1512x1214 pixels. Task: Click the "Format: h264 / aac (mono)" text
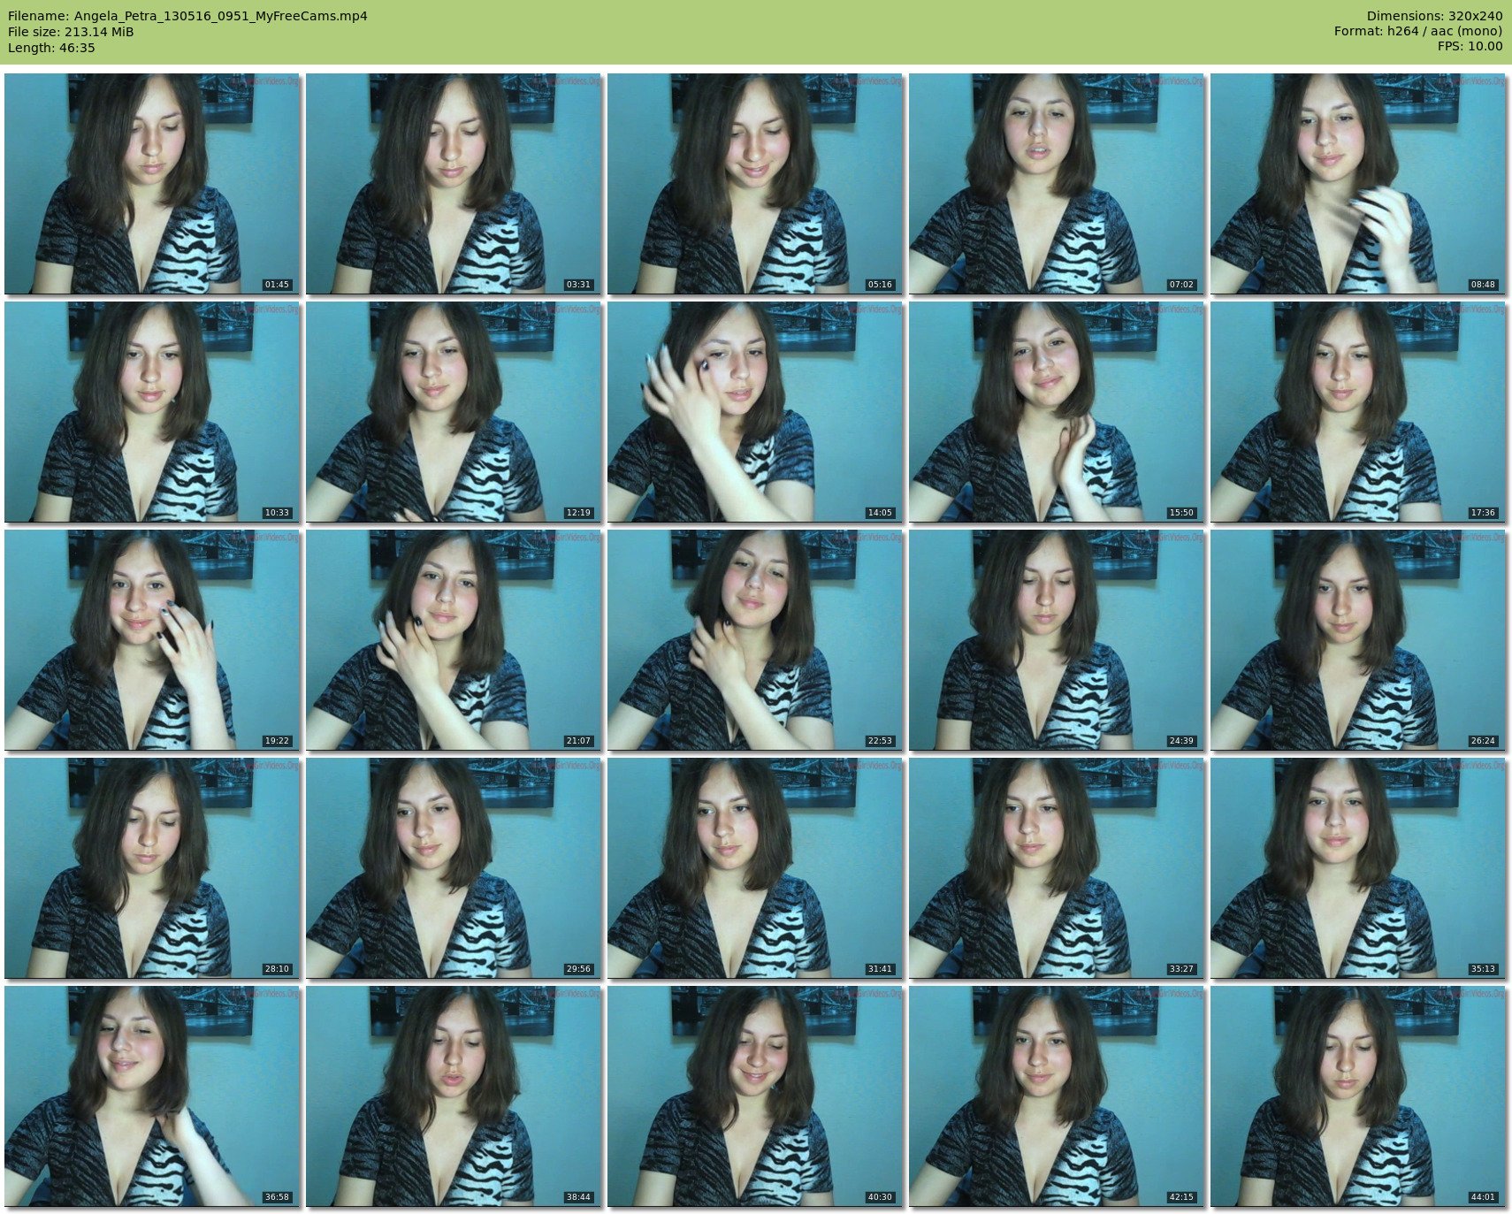(1418, 31)
